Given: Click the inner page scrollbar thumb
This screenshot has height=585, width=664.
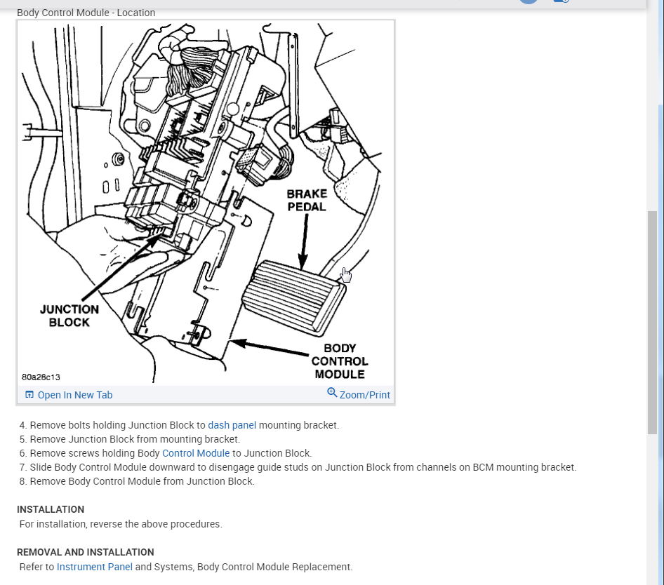Looking at the screenshot, I should point(652,322).
